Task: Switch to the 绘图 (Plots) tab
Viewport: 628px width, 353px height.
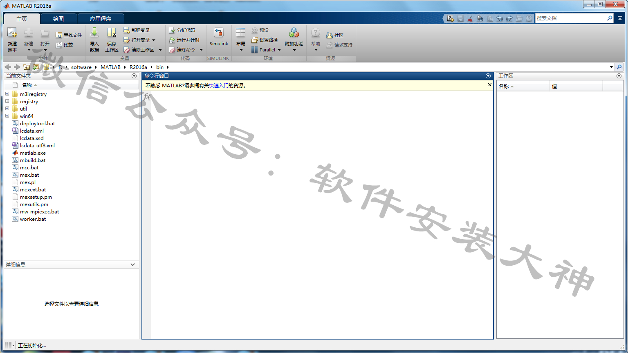Action: coord(58,19)
